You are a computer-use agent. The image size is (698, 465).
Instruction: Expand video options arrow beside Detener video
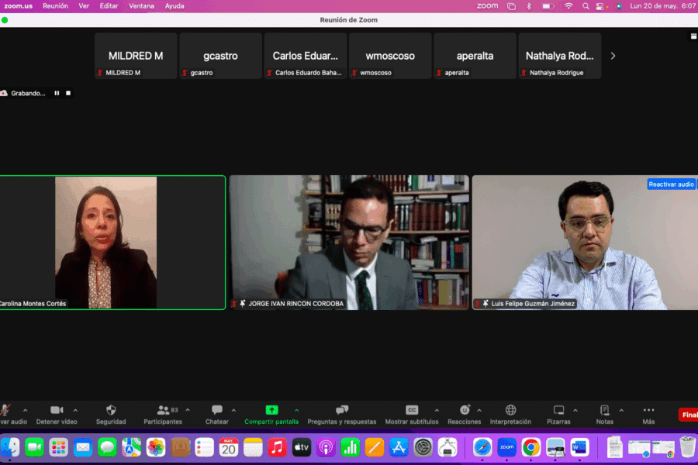click(x=75, y=410)
